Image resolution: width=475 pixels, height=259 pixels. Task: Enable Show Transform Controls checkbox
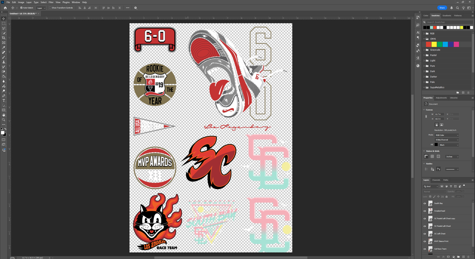50,8
